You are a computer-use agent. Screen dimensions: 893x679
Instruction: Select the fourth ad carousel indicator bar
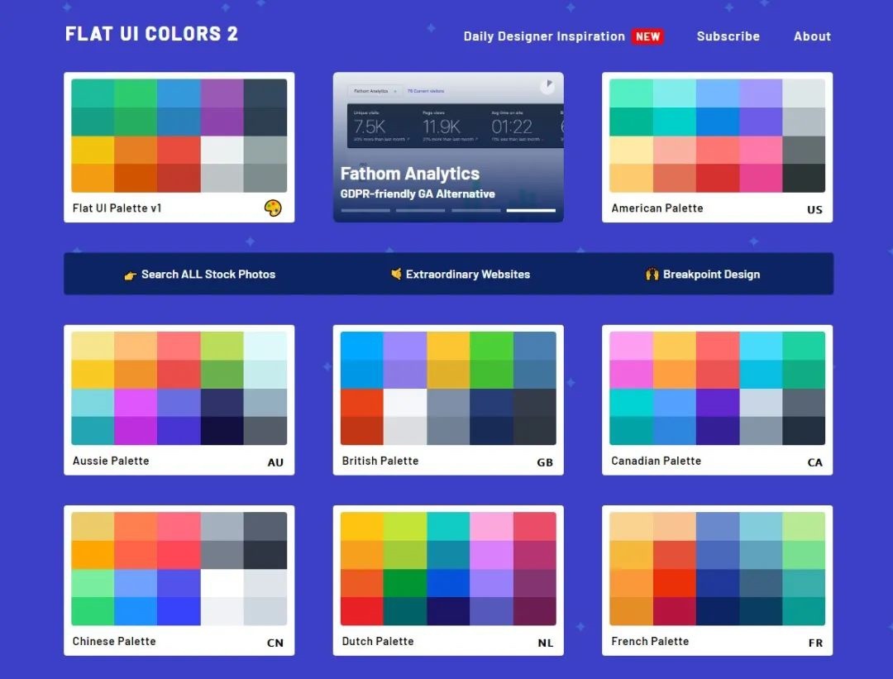point(531,210)
